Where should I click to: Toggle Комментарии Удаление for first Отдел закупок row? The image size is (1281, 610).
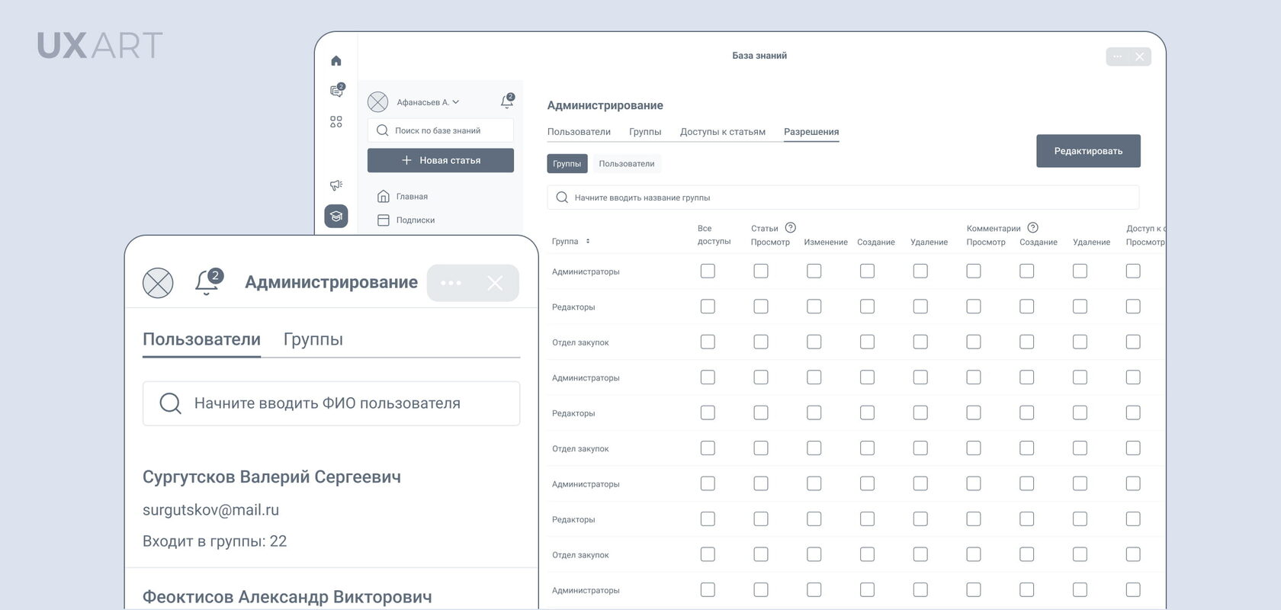tap(1080, 342)
